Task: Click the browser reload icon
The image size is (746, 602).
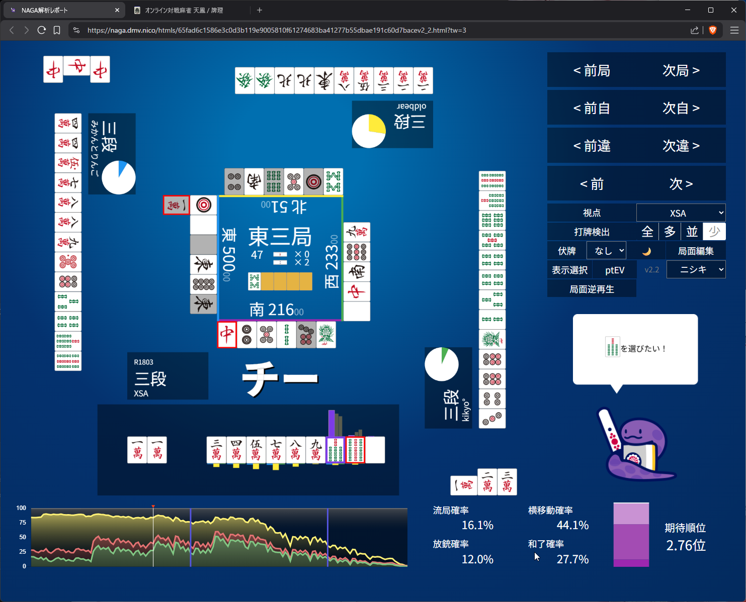Action: [x=42, y=30]
